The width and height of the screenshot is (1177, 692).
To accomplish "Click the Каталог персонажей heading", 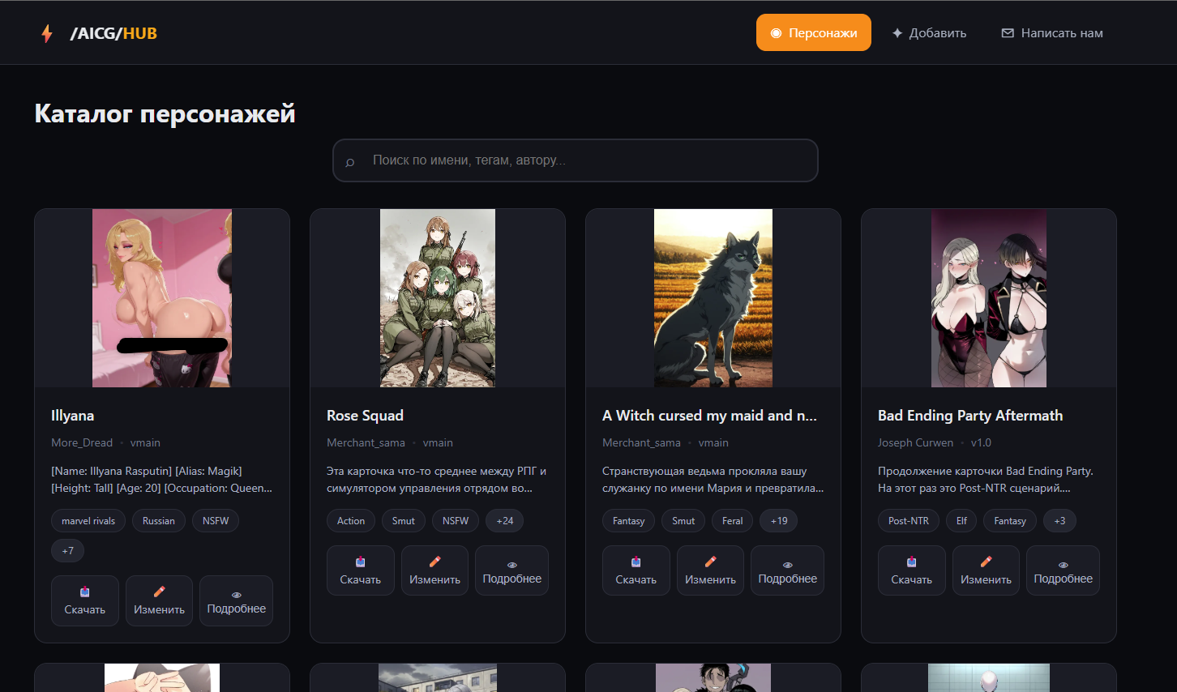I will [x=165, y=113].
